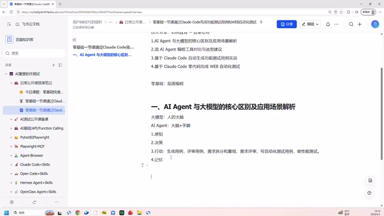
Task: Click the line 4.基于 Claude Code 零代码完成 WEB 自动化测试
Action: pyautogui.click(x=196, y=67)
